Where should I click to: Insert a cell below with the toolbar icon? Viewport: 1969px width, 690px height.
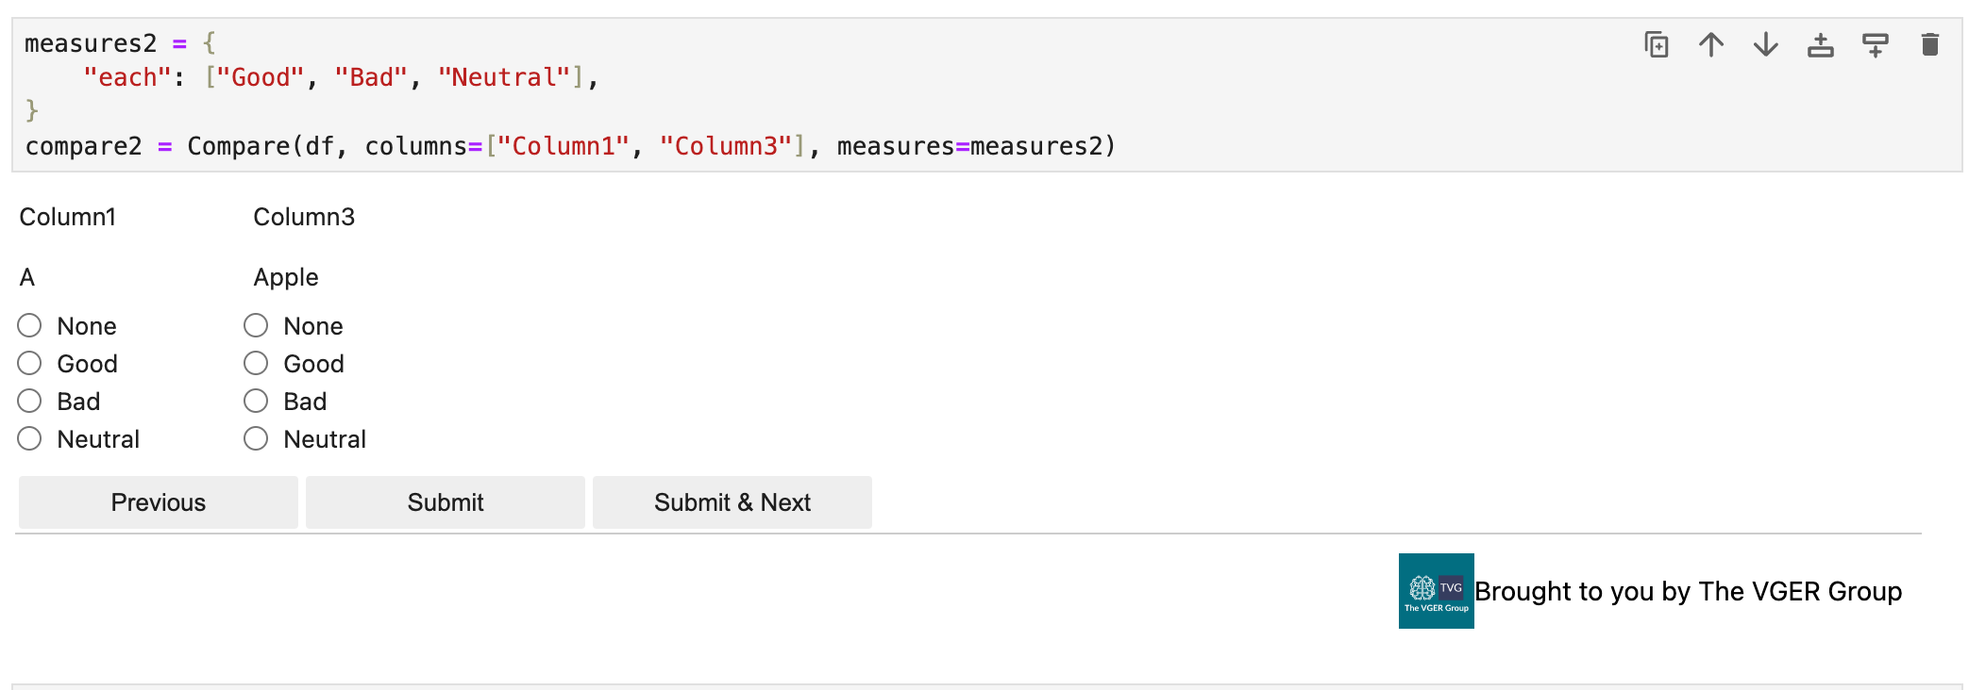[x=1876, y=44]
